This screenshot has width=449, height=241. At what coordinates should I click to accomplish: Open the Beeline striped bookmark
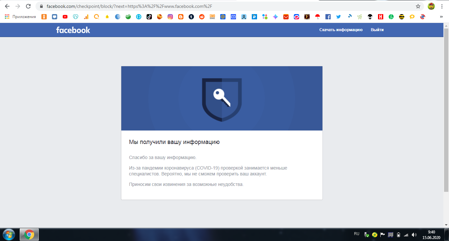402,17
